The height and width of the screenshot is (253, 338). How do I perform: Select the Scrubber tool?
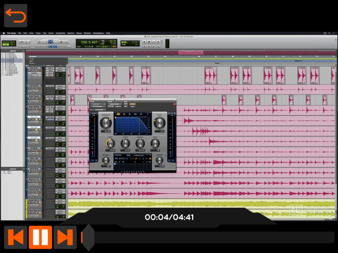click(x=61, y=41)
